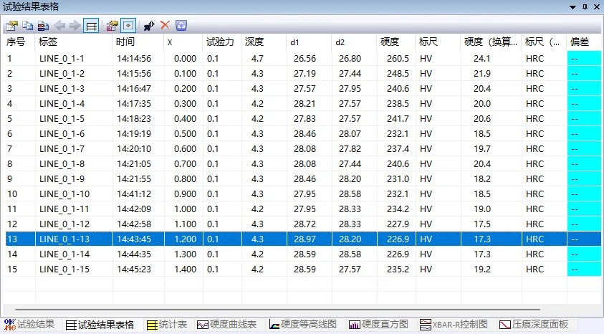Open the panel dropdown arrow in title bar
604x334 pixels.
[x=572, y=7]
